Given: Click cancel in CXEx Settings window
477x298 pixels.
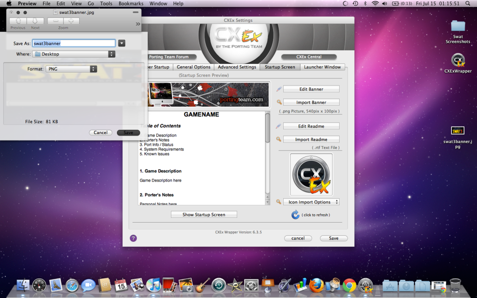Looking at the screenshot, I should coord(298,238).
